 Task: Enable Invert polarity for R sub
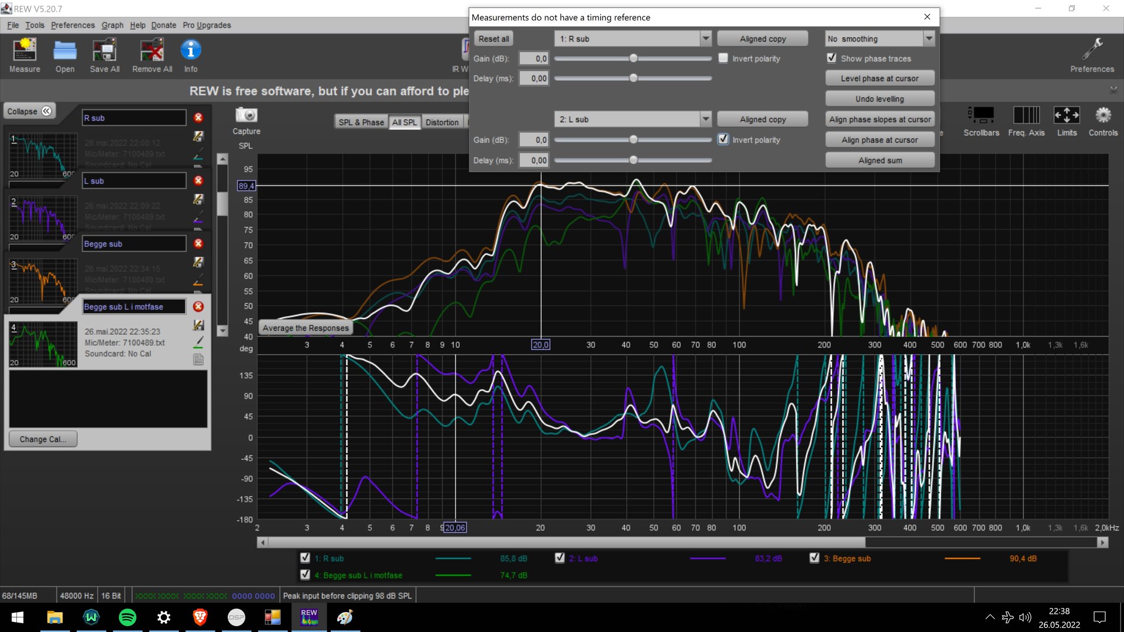724,58
